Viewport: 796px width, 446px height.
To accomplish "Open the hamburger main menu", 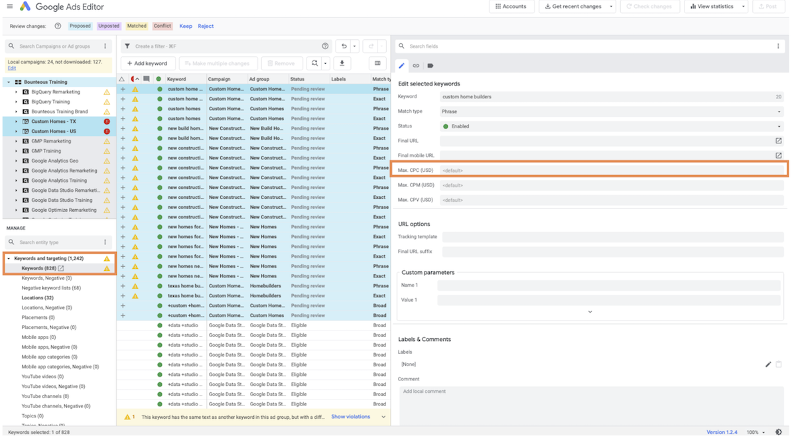I will pos(9,7).
